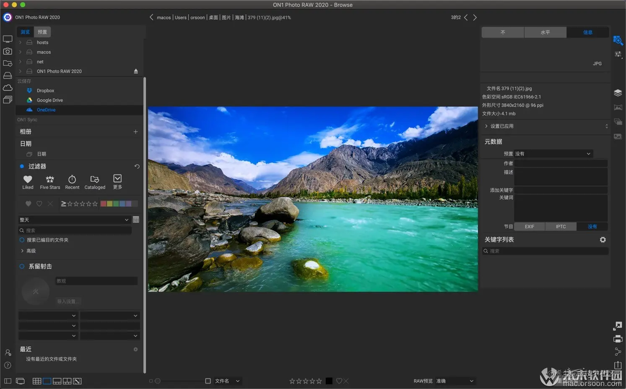This screenshot has height=389, width=626.
Task: Expand the net tree item
Action: point(20,62)
